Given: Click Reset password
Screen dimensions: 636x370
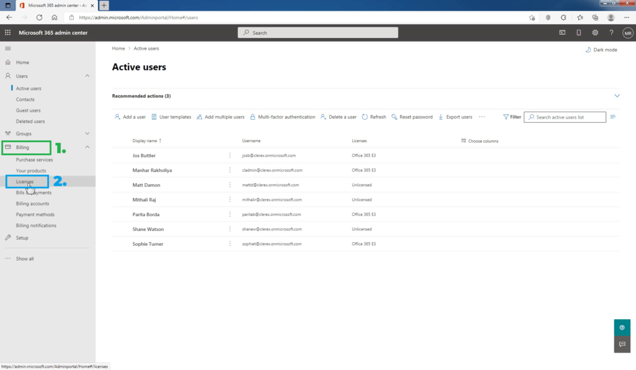Looking at the screenshot, I should [x=412, y=117].
